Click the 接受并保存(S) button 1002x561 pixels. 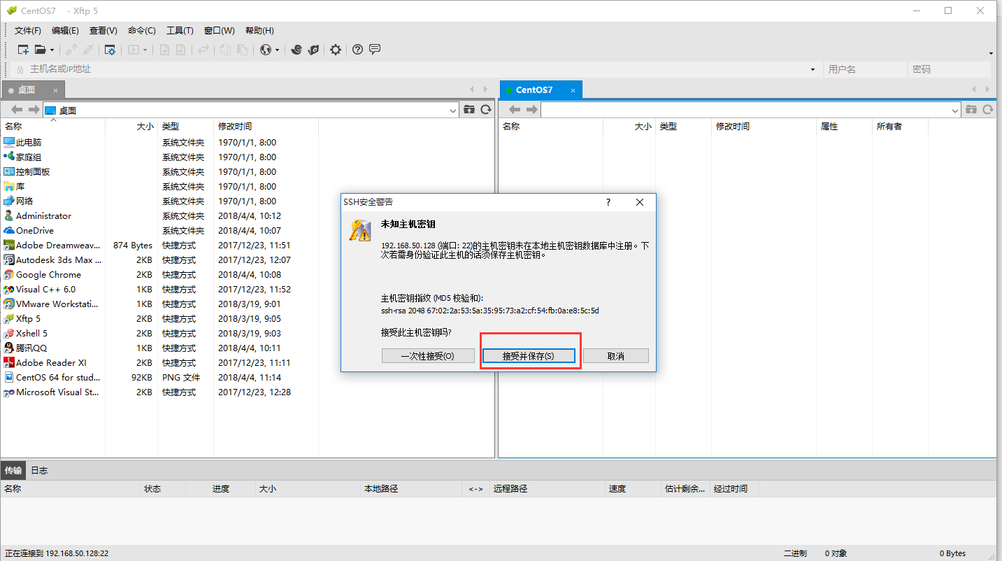529,356
